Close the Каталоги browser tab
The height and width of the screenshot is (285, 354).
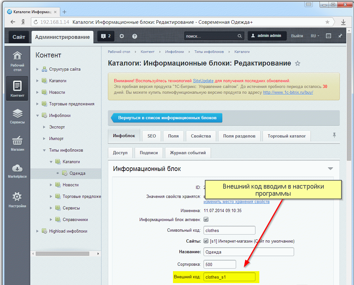click(55, 12)
